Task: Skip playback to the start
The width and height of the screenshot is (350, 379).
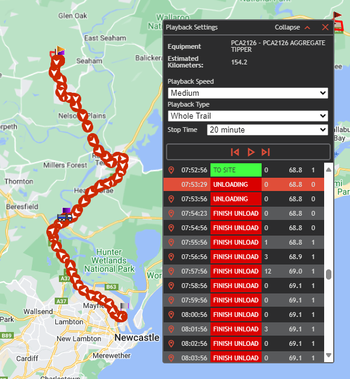Action: point(235,152)
